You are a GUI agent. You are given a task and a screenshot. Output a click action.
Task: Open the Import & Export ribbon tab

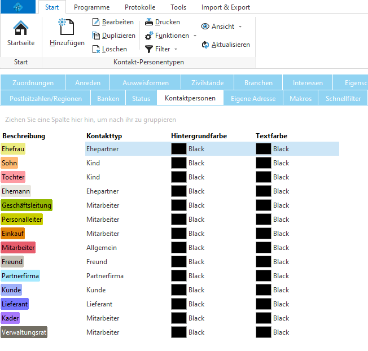(x=225, y=7)
